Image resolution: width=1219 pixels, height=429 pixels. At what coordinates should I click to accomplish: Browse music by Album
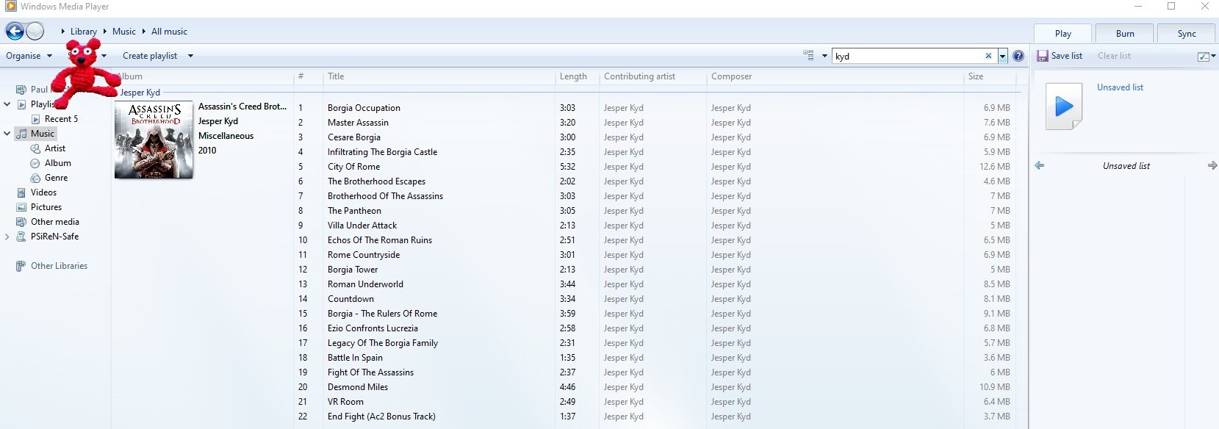pos(58,163)
